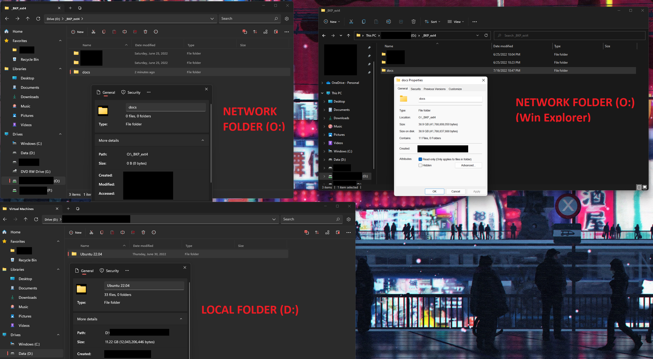Click Delete icon in top-left _BKP_ext4 toolbar

[x=145, y=32]
